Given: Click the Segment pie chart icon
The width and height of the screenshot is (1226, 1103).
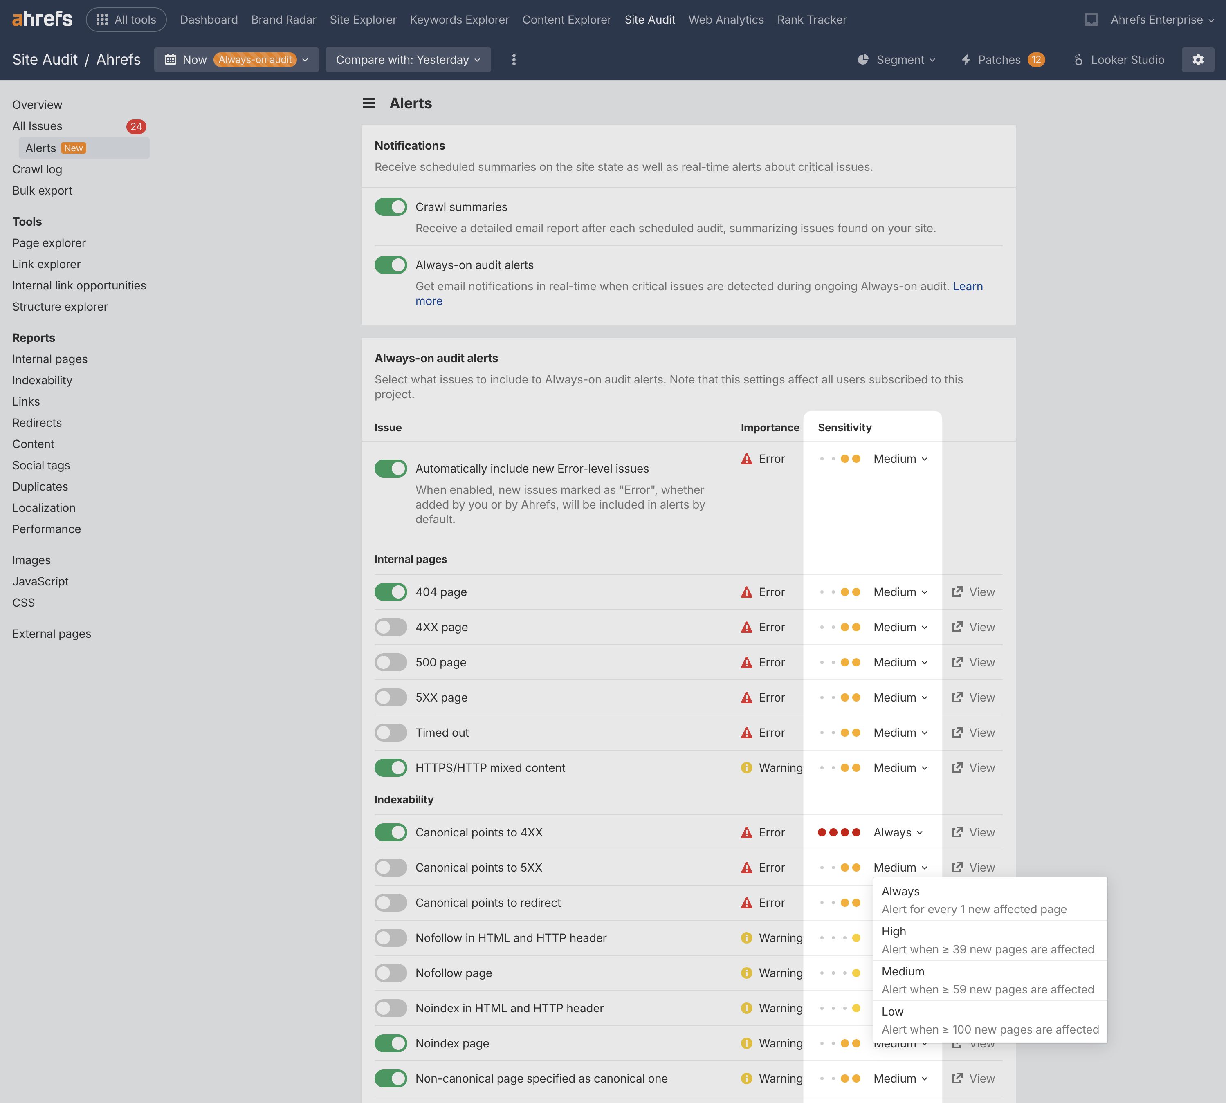Looking at the screenshot, I should (863, 59).
